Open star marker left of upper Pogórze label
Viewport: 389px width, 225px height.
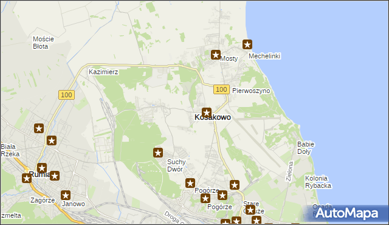point(190,183)
